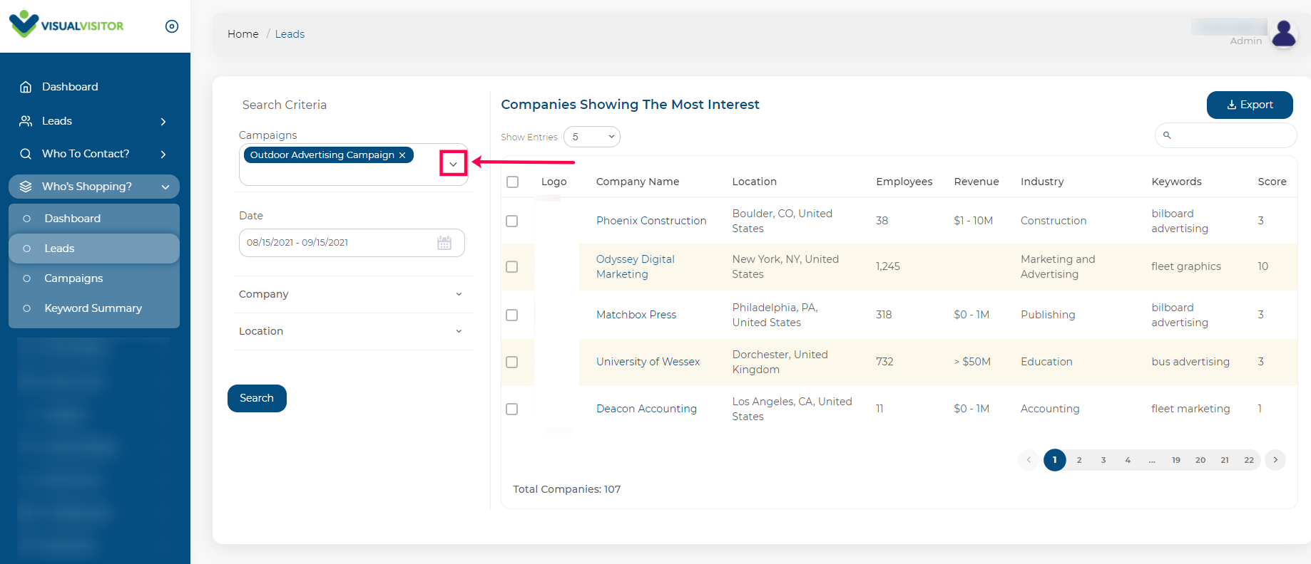Open Phoenix Construction company link
The image size is (1311, 564).
tap(651, 221)
